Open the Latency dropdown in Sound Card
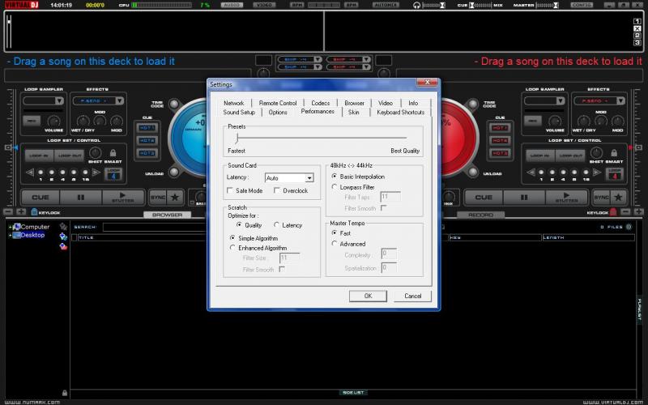 (x=309, y=177)
